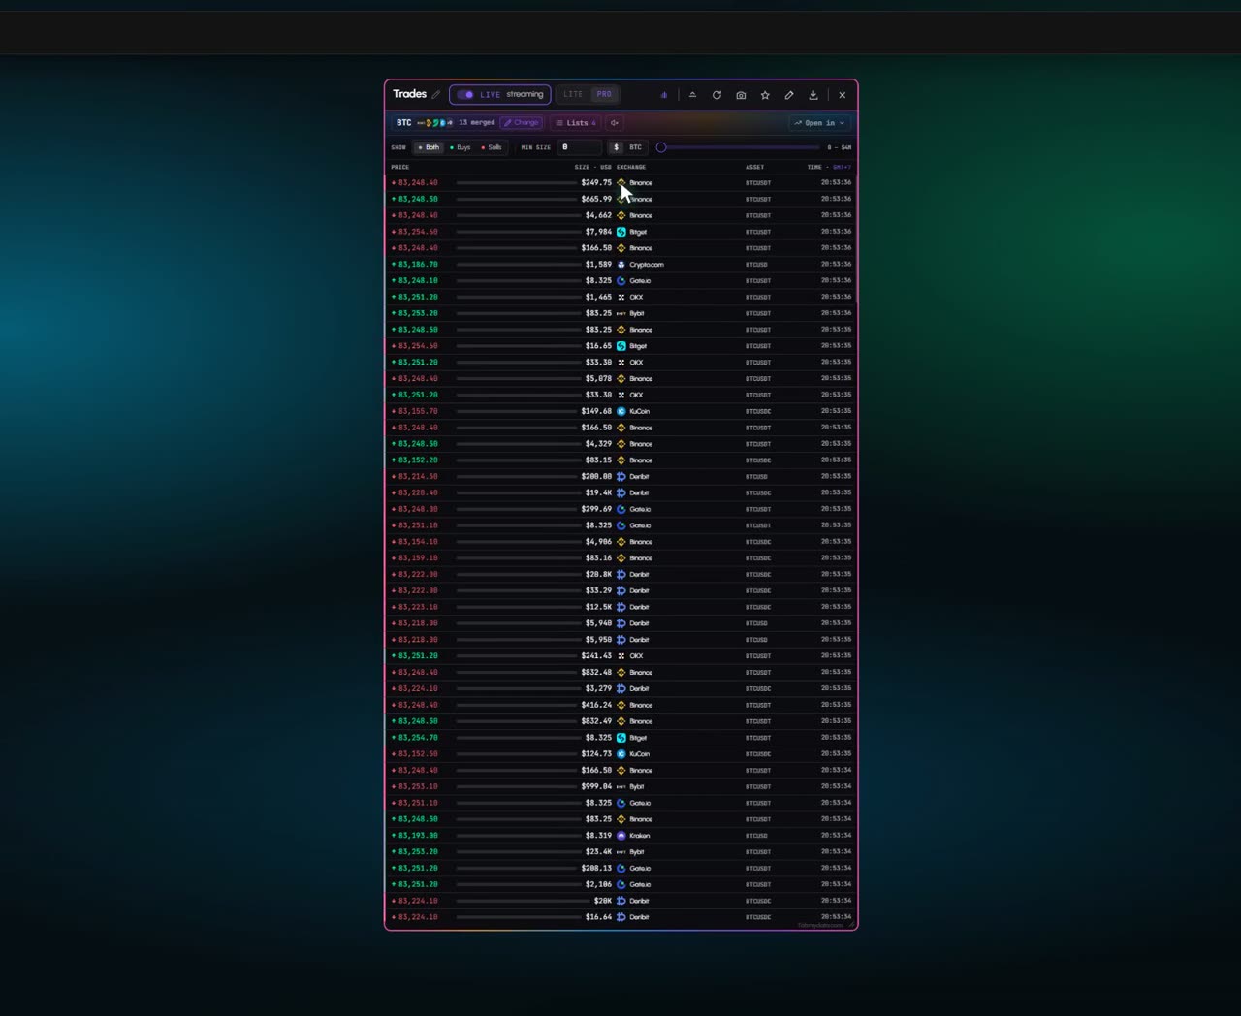Switch to PRO mode

click(604, 95)
